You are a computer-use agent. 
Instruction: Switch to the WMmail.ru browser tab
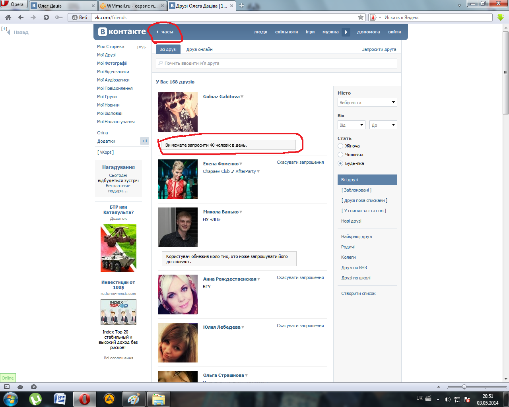point(132,6)
